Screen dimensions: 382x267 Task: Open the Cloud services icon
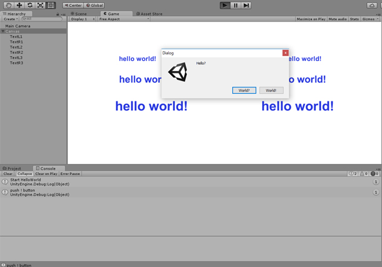[372, 5]
